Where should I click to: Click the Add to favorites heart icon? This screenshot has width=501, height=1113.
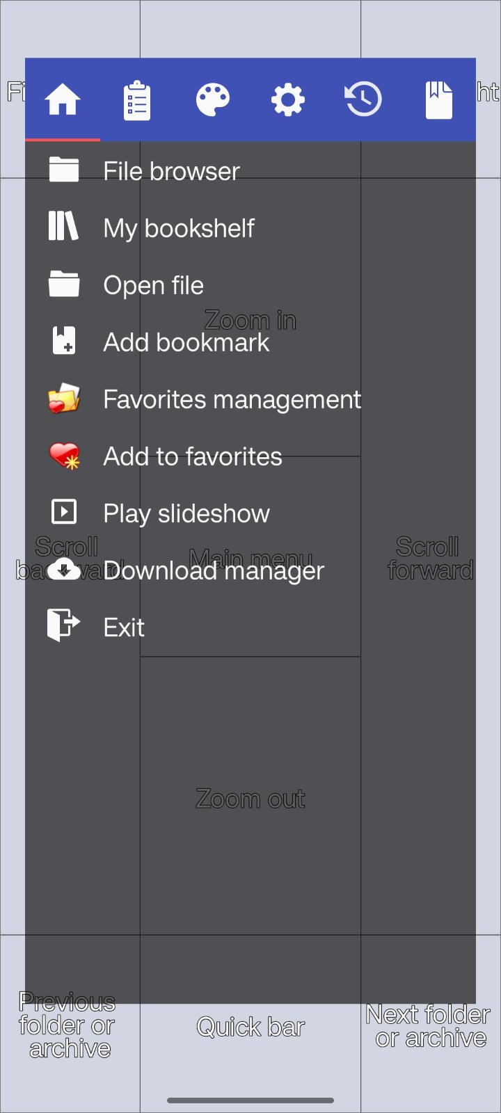(64, 456)
